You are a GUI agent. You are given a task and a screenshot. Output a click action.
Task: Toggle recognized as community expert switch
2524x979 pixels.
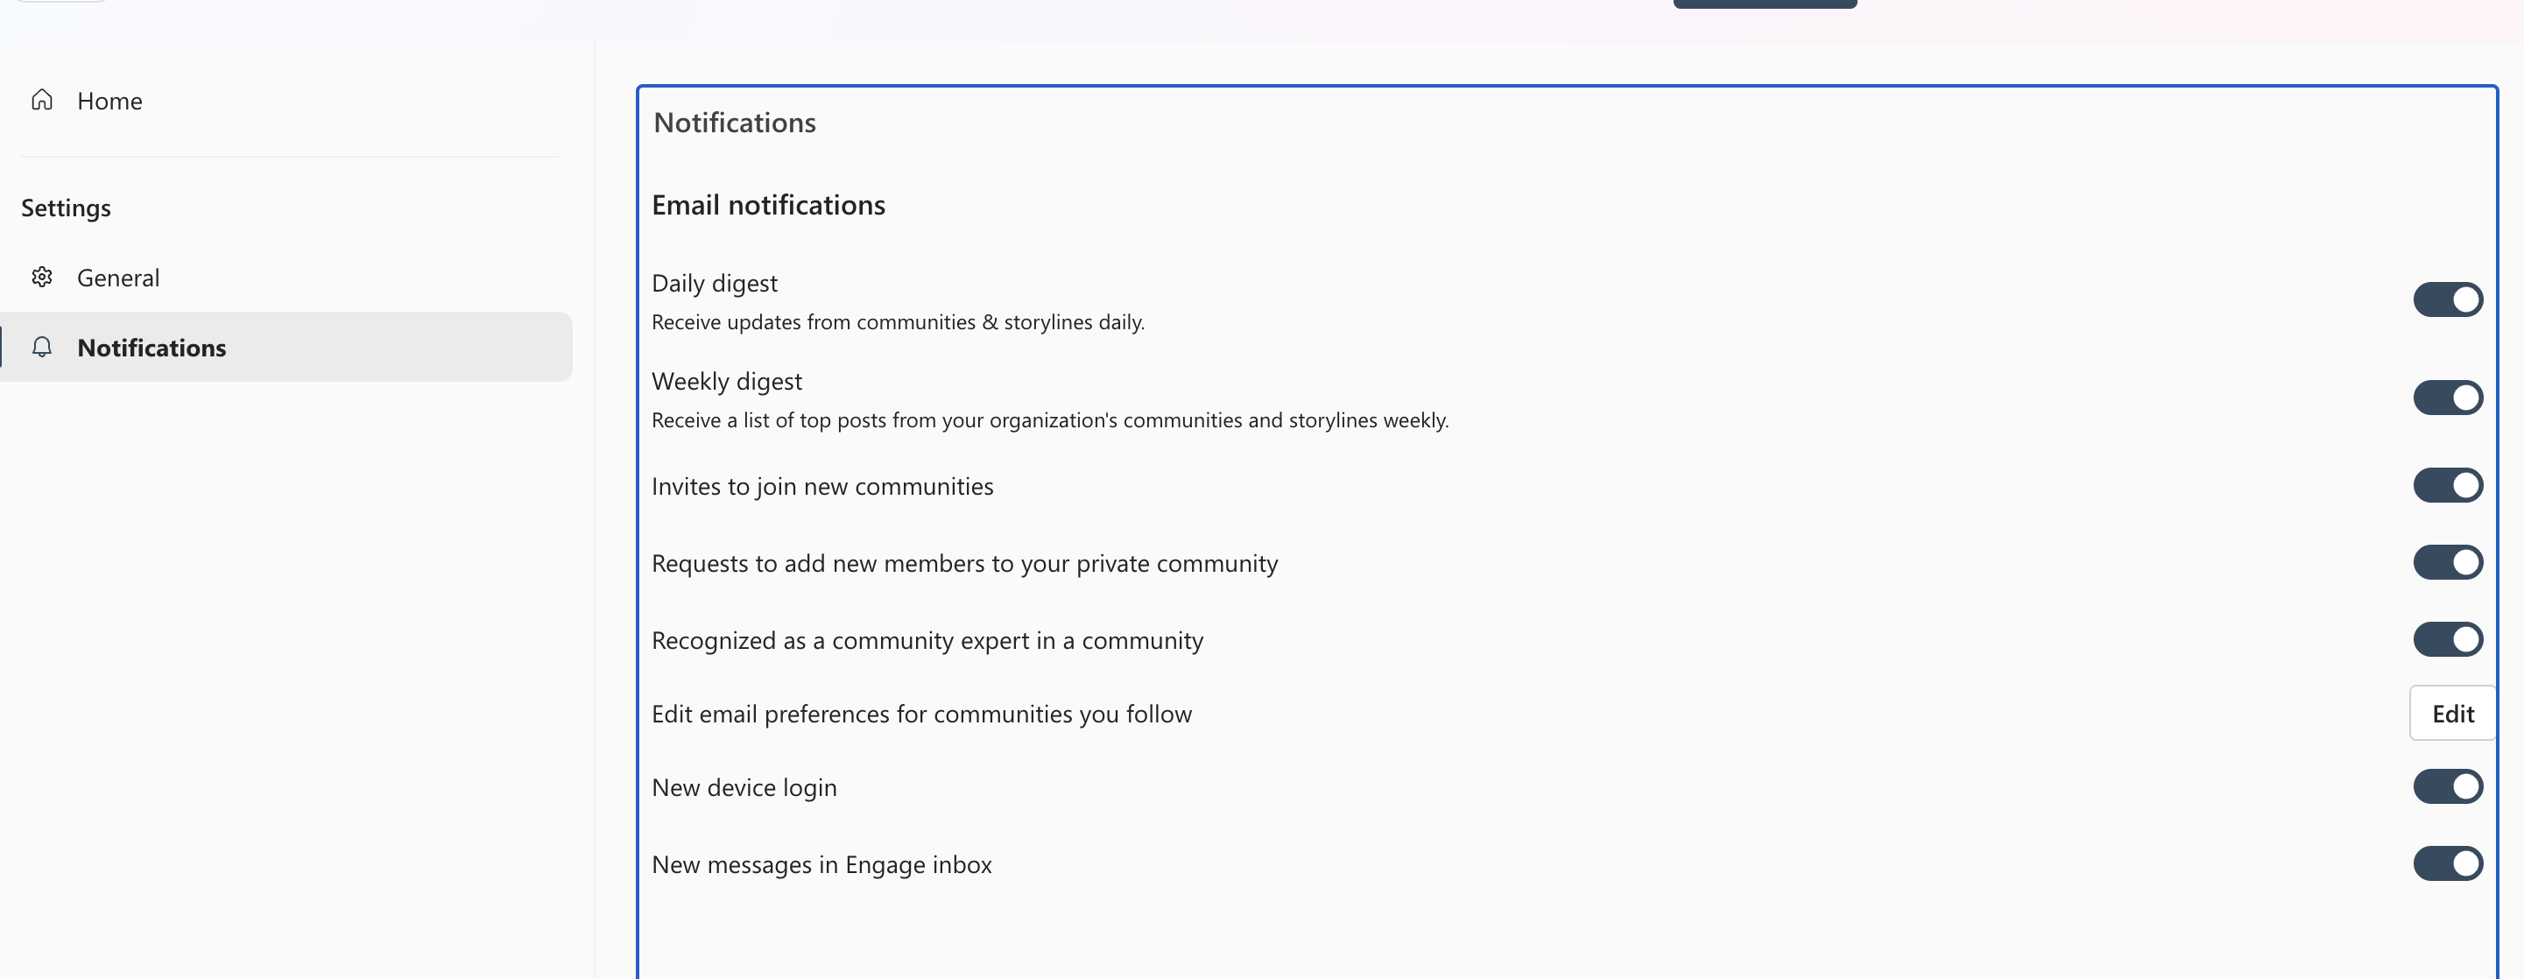point(2448,640)
